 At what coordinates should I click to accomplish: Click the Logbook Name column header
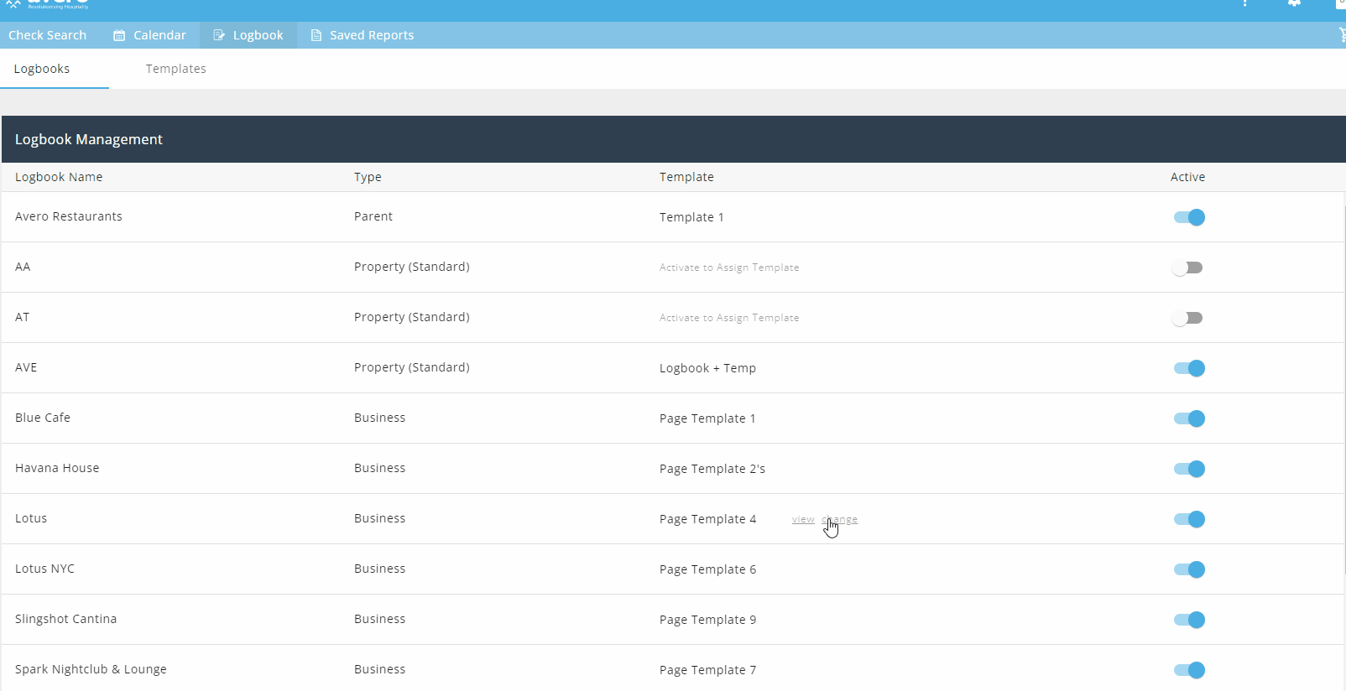pos(59,177)
